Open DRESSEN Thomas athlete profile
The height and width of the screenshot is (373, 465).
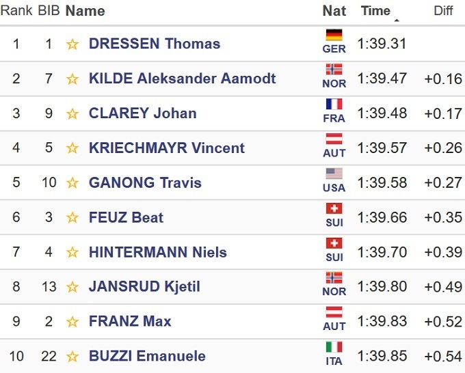coord(155,44)
